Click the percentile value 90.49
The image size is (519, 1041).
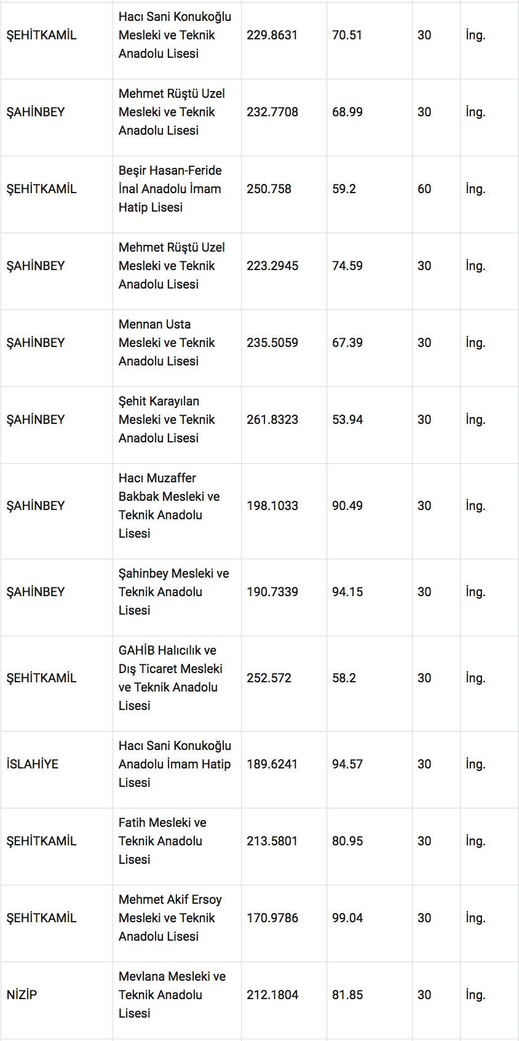pos(347,506)
